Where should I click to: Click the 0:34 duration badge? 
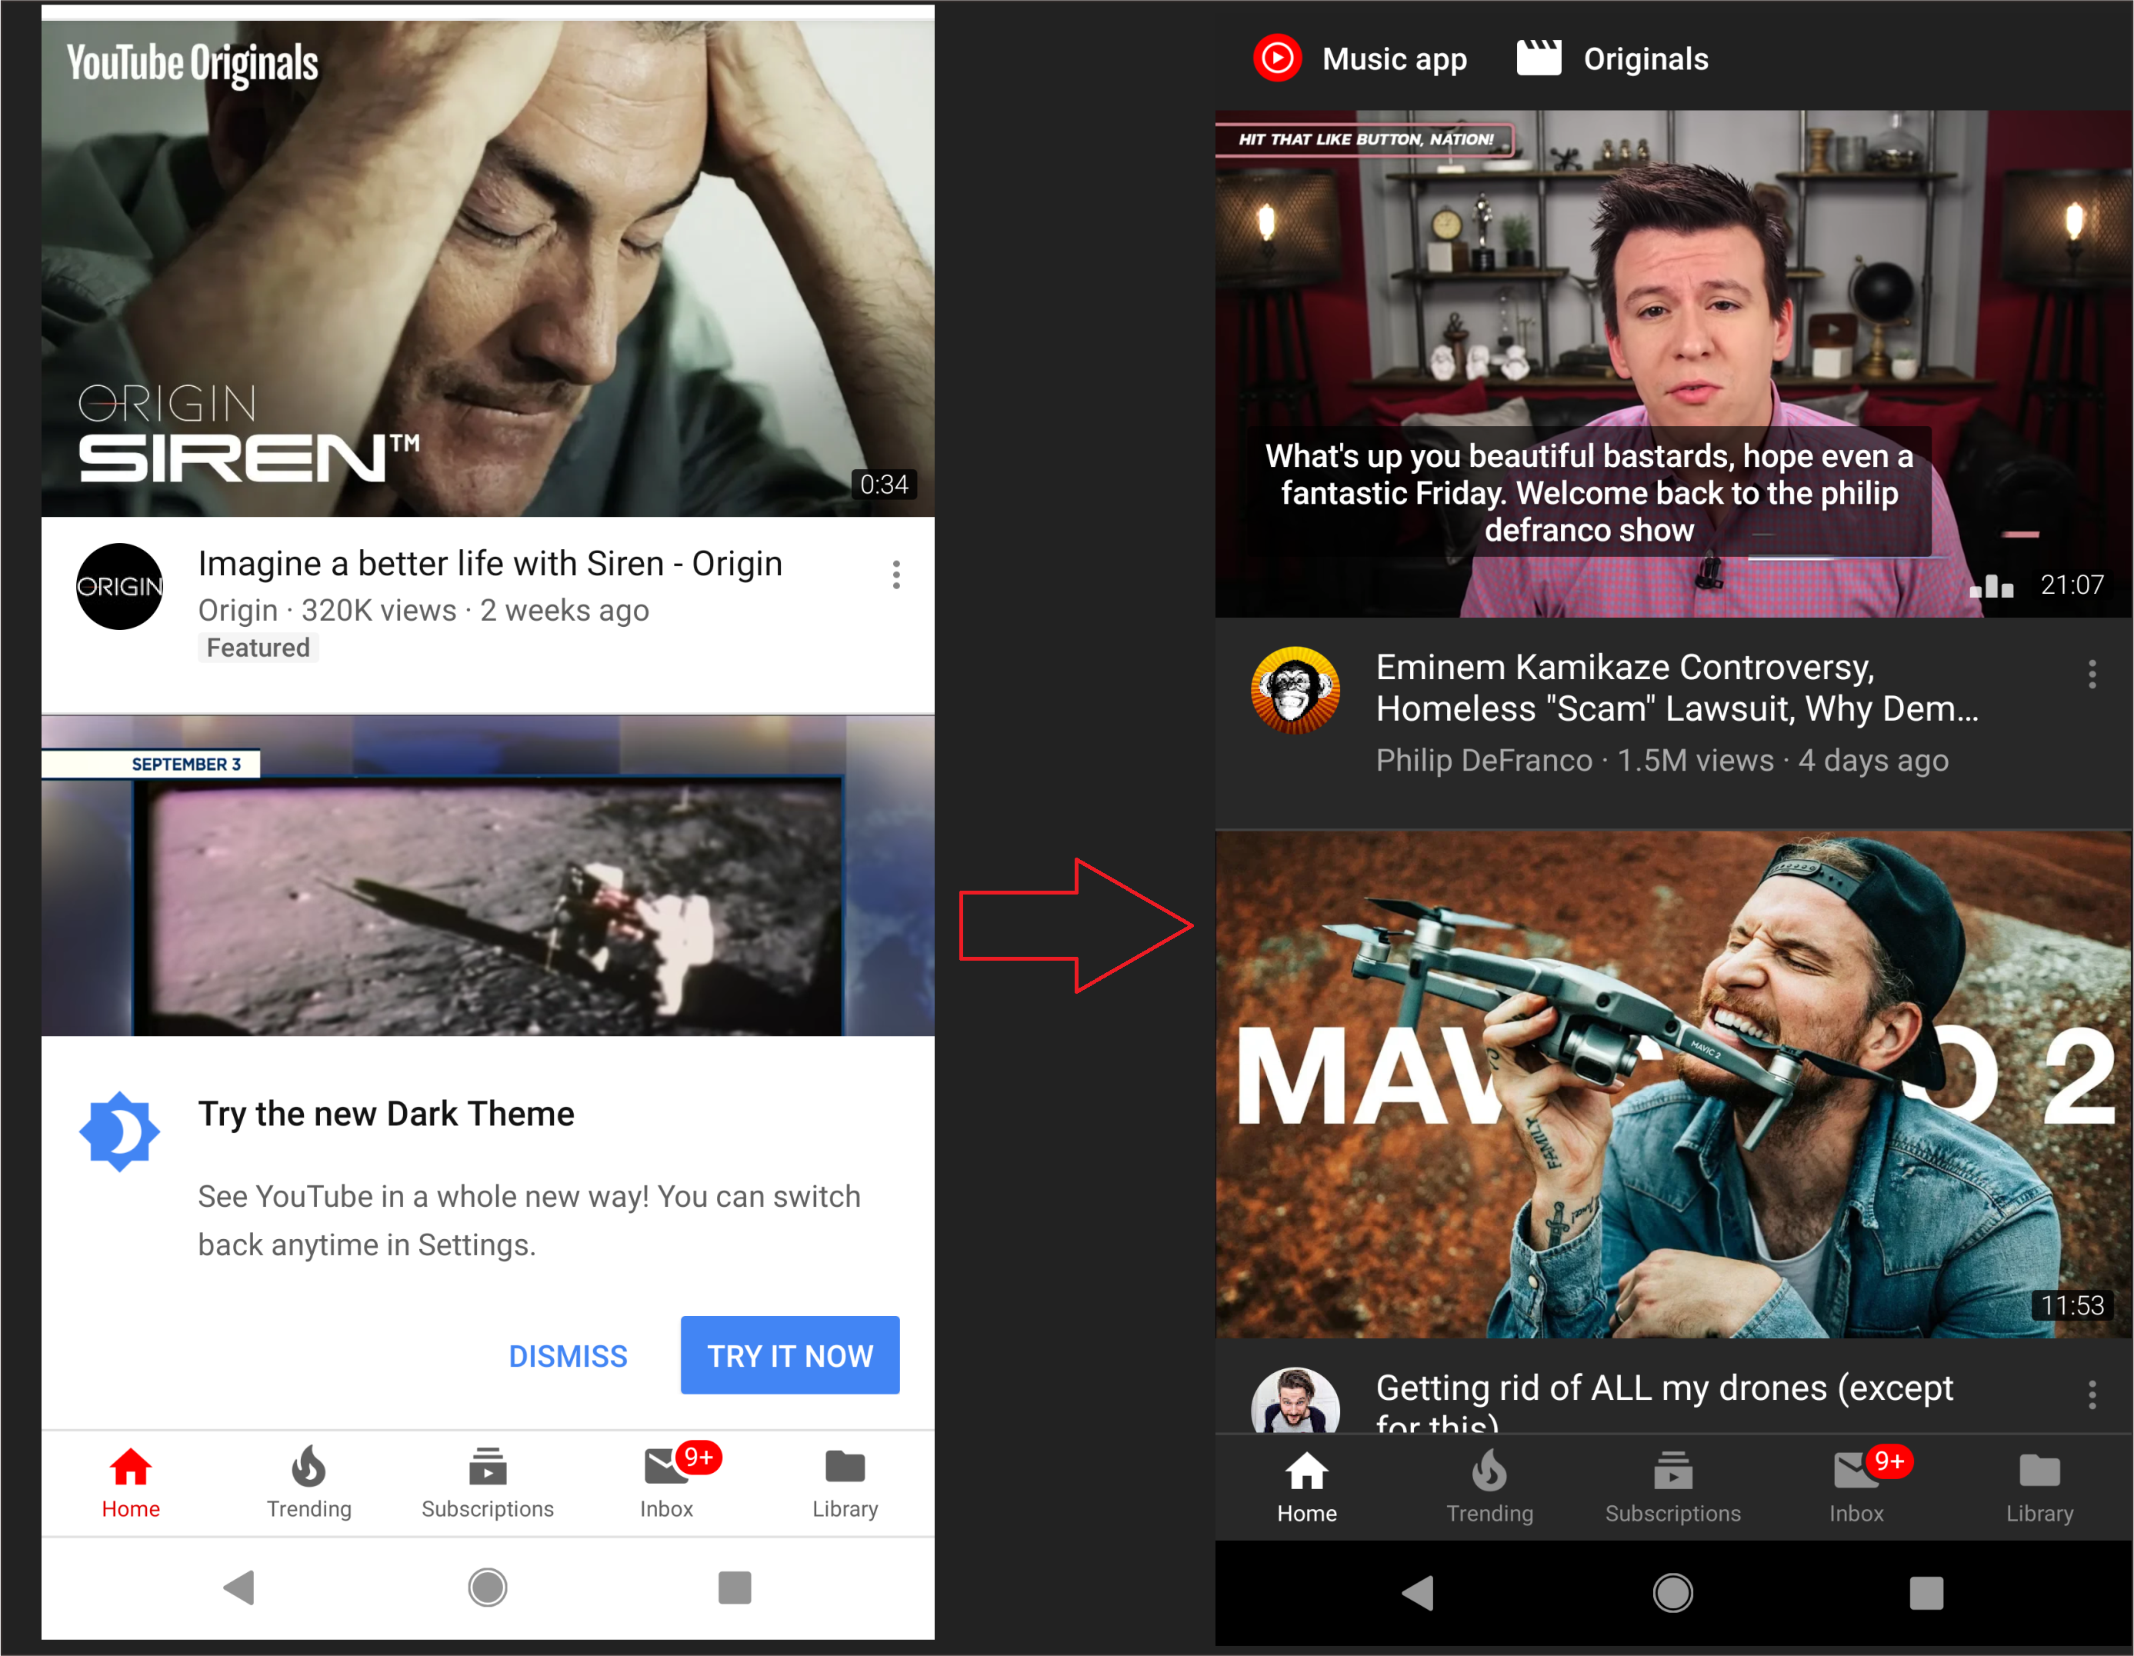pyautogui.click(x=883, y=485)
